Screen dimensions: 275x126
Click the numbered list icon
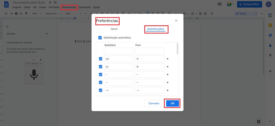pos(192,13)
